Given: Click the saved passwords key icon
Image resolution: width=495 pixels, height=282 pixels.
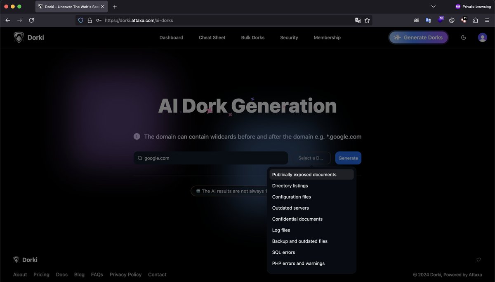Looking at the screenshot, I should coord(99,20).
